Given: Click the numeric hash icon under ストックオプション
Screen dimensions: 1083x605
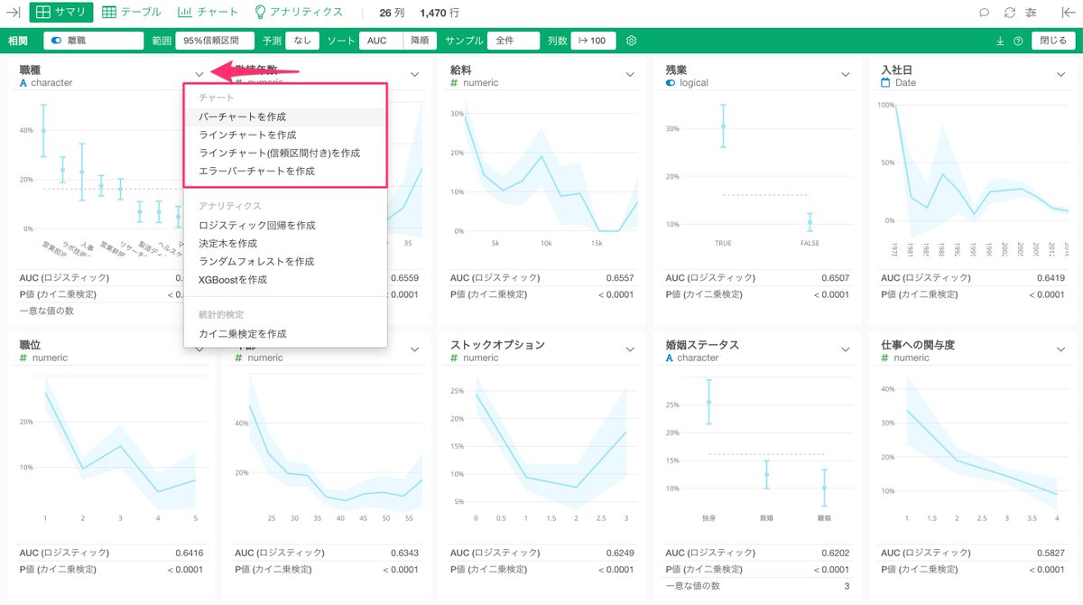Looking at the screenshot, I should coord(454,358).
